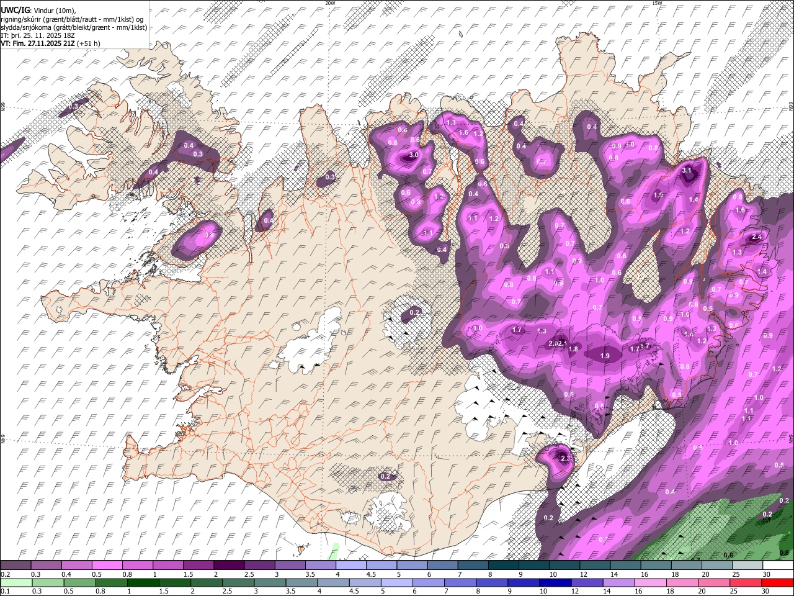Image resolution: width=794 pixels, height=596 pixels.
Task: Click the light grey 25 mm snow legend swatch
Action: (x=748, y=566)
